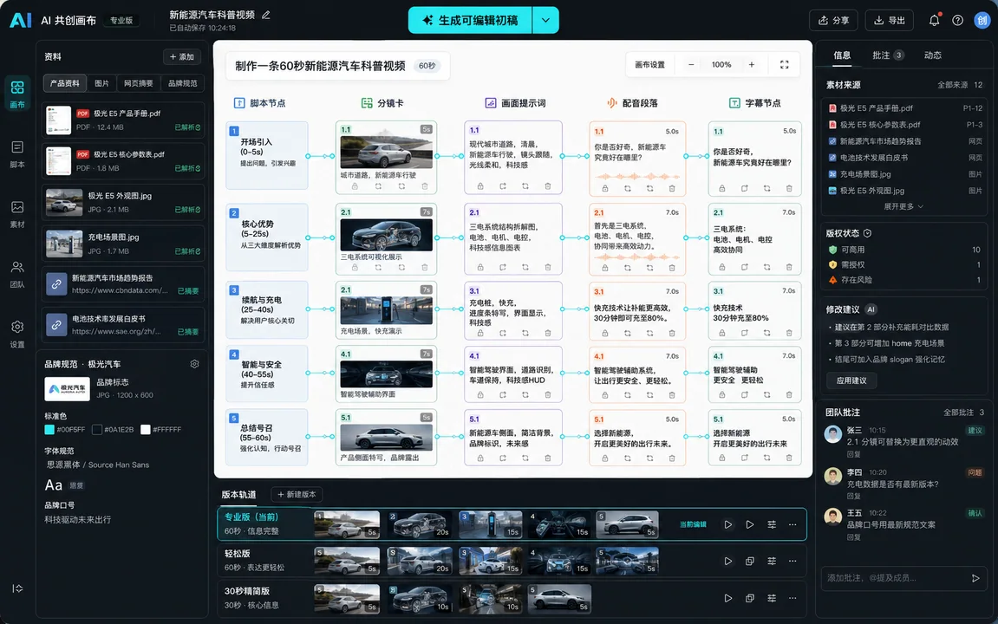Screen dimensions: 998x624
Task: Toggle the lock on voiceover segment 1.1
Action: [x=604, y=188]
